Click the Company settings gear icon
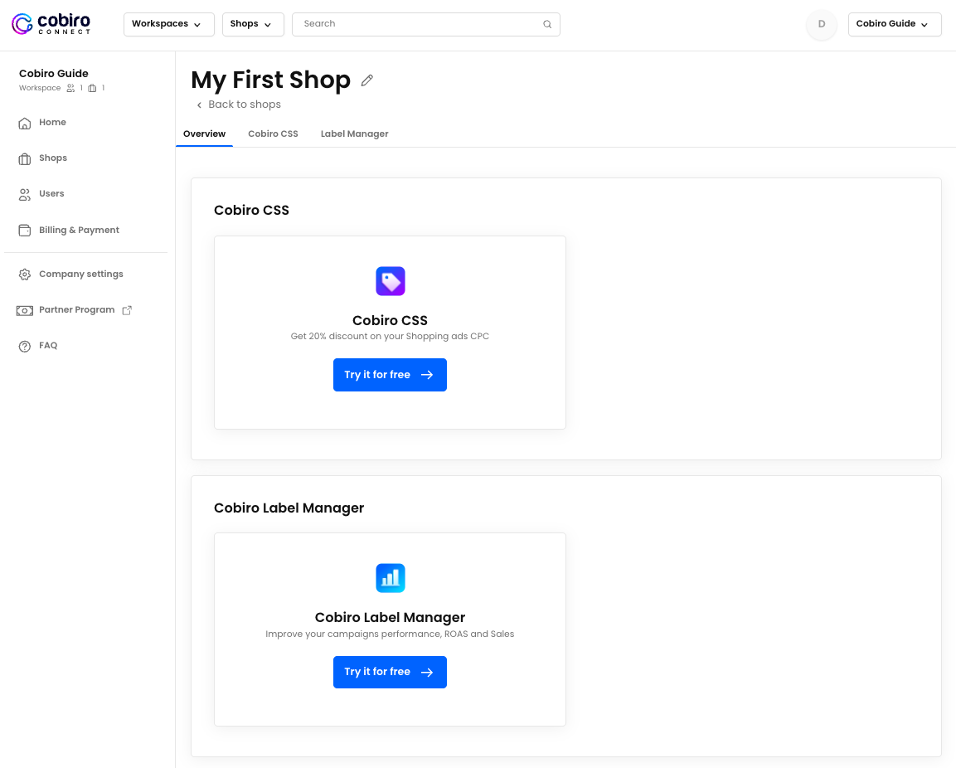This screenshot has height=768, width=956. [24, 275]
